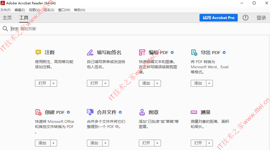Open the 测量 tool with 打开 button
Viewport: 270px width, 150px height.
click(x=198, y=143)
